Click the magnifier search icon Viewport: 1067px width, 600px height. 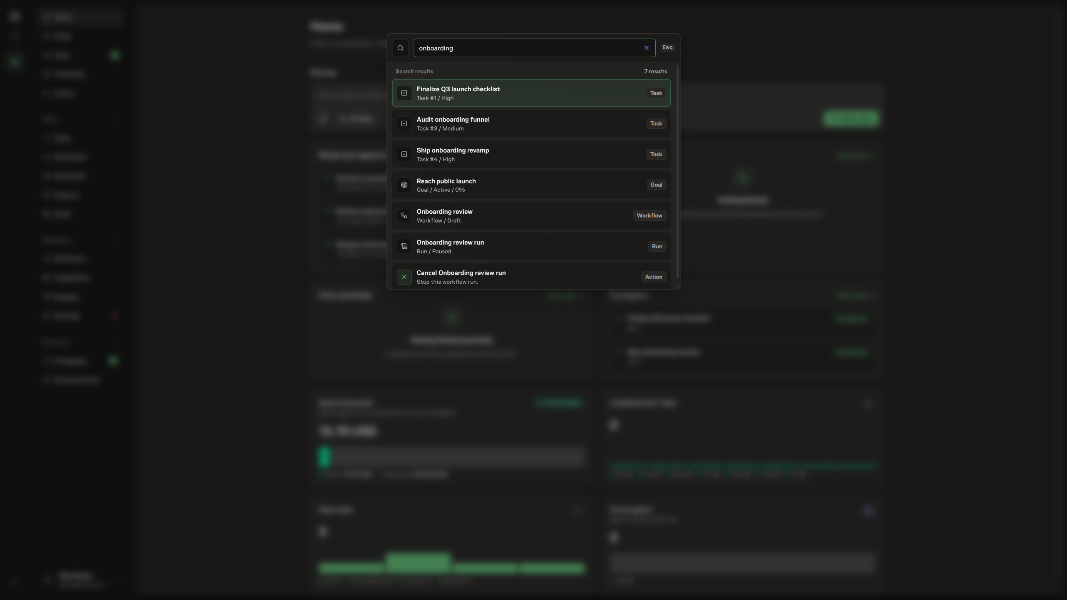(400, 48)
